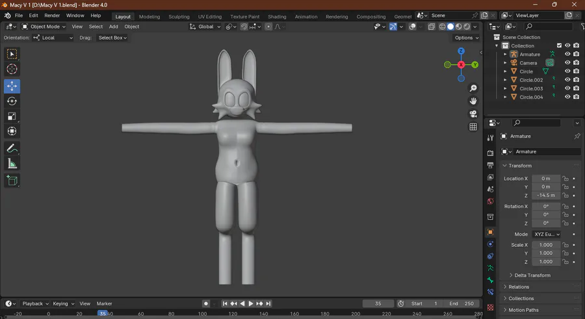Open the Render properties tab icon

[x=490, y=153]
